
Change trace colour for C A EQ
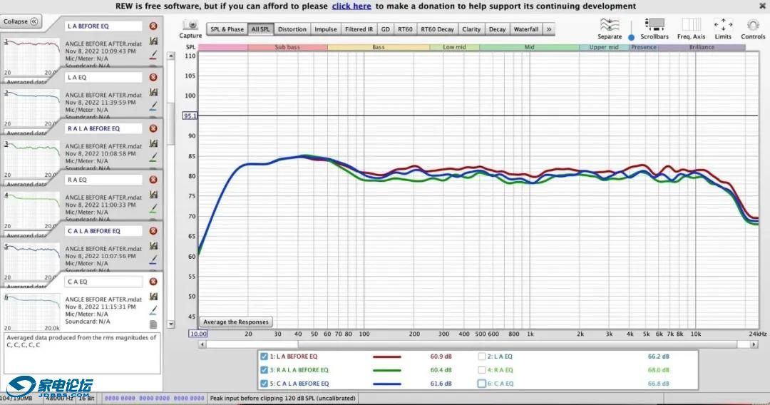pos(154,310)
